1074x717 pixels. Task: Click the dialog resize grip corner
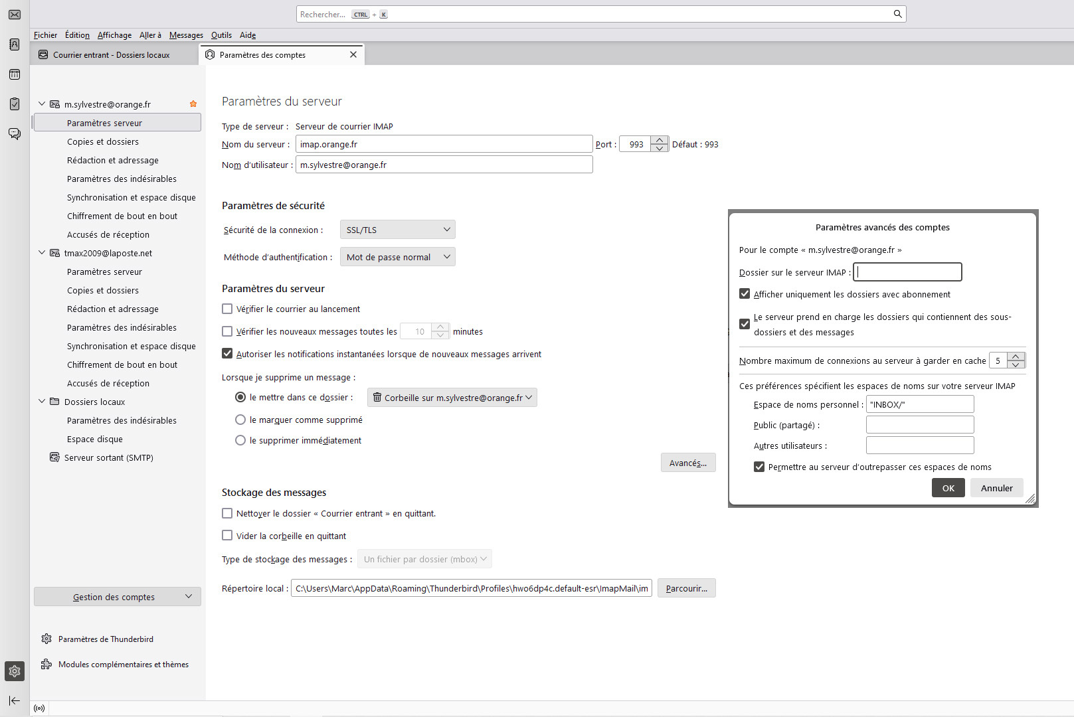(x=1030, y=499)
